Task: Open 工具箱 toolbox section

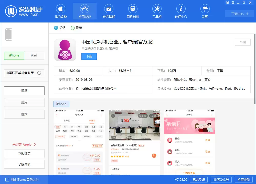Action: [157, 11]
